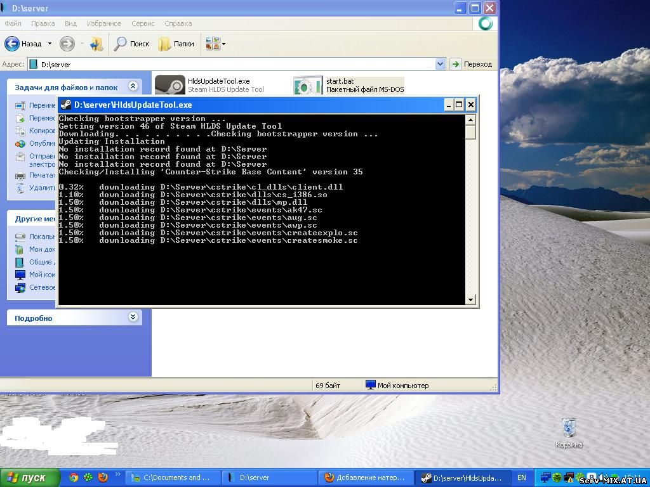The height and width of the screenshot is (487, 650).
Task: Switch to 'D:\server' taskbar button
Action: (269, 477)
